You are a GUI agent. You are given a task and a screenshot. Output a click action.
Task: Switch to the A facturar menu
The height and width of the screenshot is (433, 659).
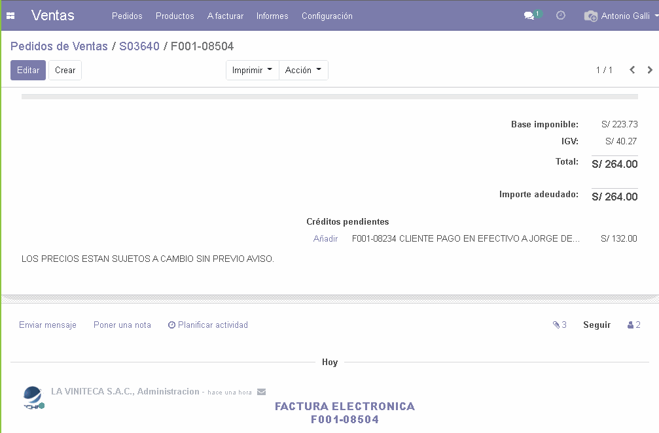(225, 16)
